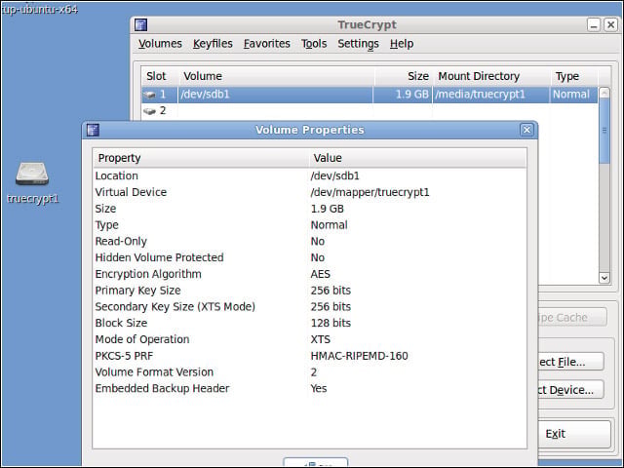Click the Mount Directory column header
The height and width of the screenshot is (468, 624).
pos(491,76)
